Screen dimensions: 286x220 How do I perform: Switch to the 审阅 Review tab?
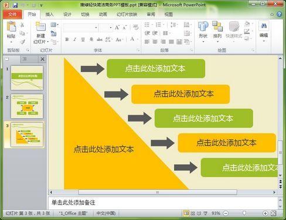[151, 14]
